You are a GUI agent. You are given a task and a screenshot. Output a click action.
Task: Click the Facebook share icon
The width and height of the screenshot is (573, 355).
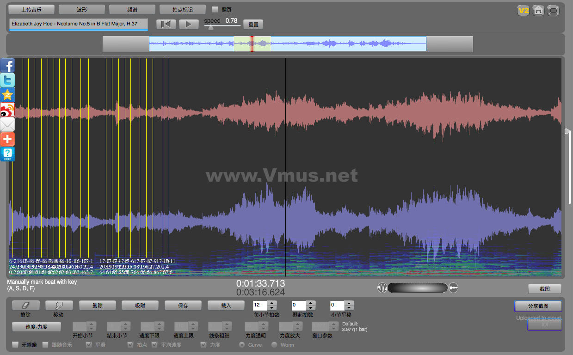pos(7,65)
